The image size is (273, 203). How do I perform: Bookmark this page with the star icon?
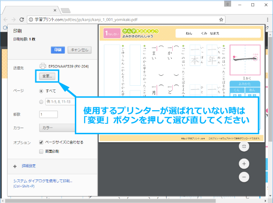(221, 19)
